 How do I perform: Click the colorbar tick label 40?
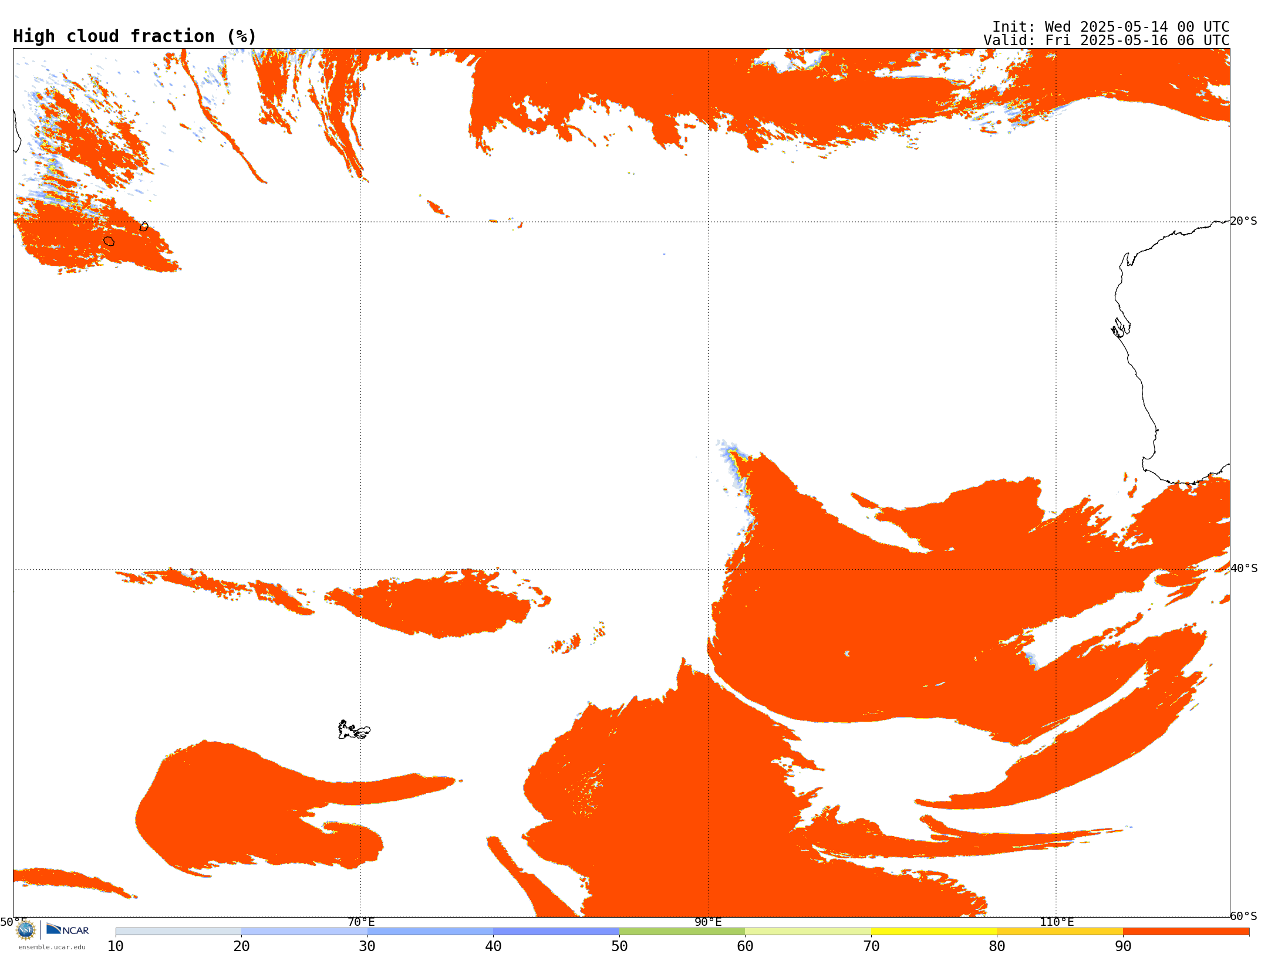click(x=493, y=946)
